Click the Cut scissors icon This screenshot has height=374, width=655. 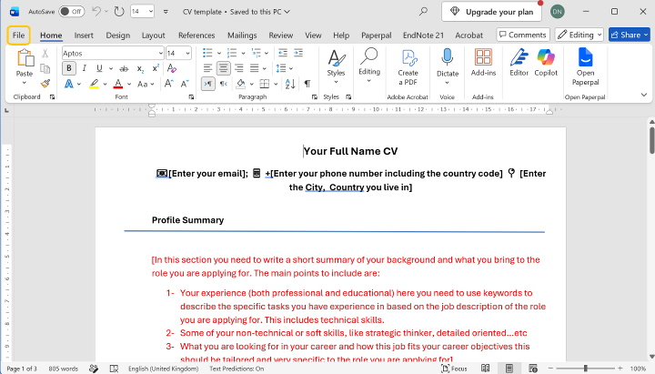coord(45,54)
